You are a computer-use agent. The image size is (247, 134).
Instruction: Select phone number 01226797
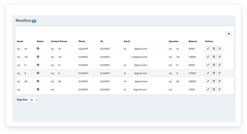[x=83, y=49]
